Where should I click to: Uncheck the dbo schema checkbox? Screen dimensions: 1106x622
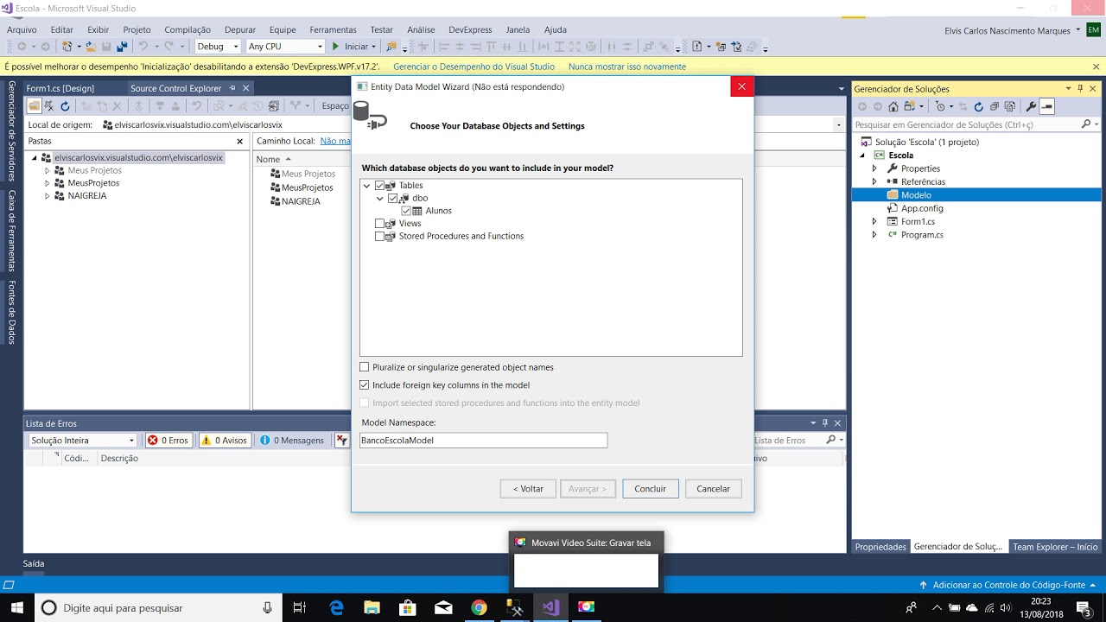(392, 198)
